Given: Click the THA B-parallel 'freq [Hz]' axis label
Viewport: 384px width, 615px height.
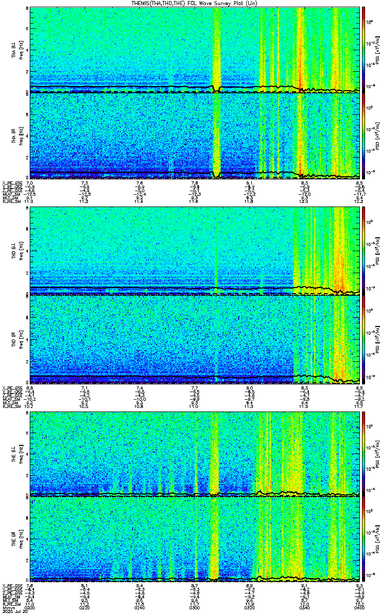Looking at the screenshot, I should click(22, 135).
